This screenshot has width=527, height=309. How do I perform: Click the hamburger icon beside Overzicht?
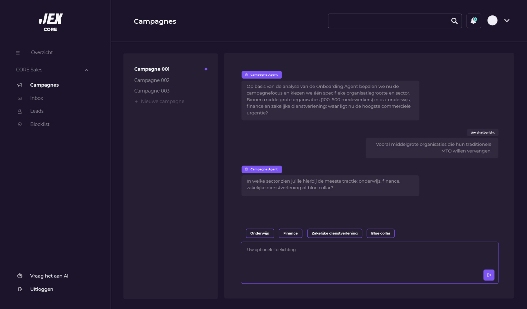(x=18, y=53)
